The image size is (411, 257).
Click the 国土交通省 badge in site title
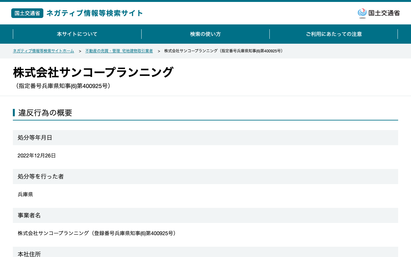point(27,13)
